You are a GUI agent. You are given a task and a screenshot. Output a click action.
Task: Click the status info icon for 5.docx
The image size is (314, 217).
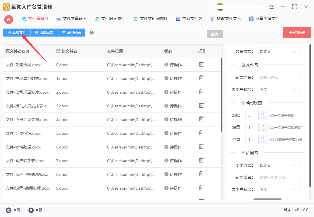(x=166, y=133)
